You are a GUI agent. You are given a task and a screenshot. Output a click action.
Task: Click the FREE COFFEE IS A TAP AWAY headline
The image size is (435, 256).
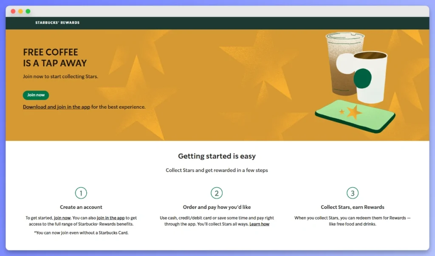pyautogui.click(x=54, y=57)
